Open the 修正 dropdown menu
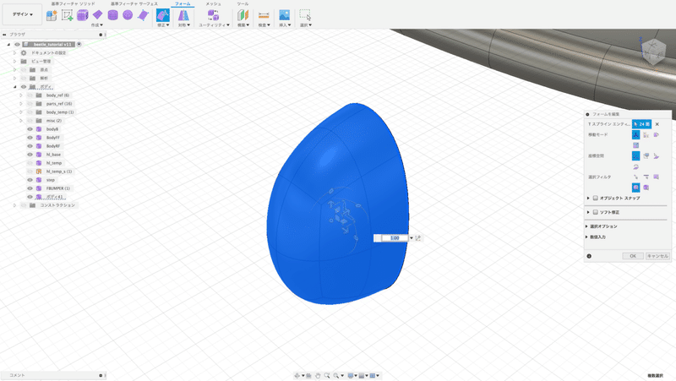This screenshot has width=676, height=381. pyautogui.click(x=162, y=25)
